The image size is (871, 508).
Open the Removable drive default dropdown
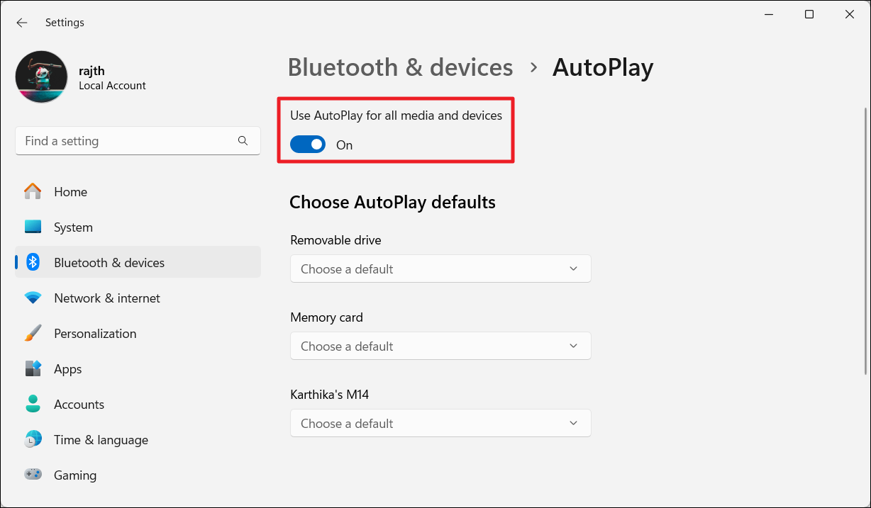pos(440,269)
